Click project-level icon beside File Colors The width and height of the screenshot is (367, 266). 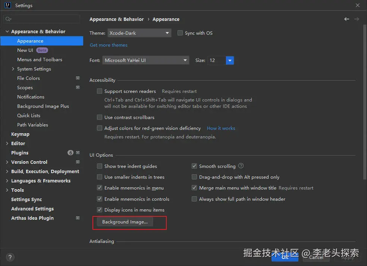coord(78,78)
